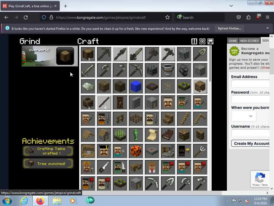Image resolution: width=274 pixels, height=206 pixels.
Task: Click Refresh Firefox button
Action: 229,28
